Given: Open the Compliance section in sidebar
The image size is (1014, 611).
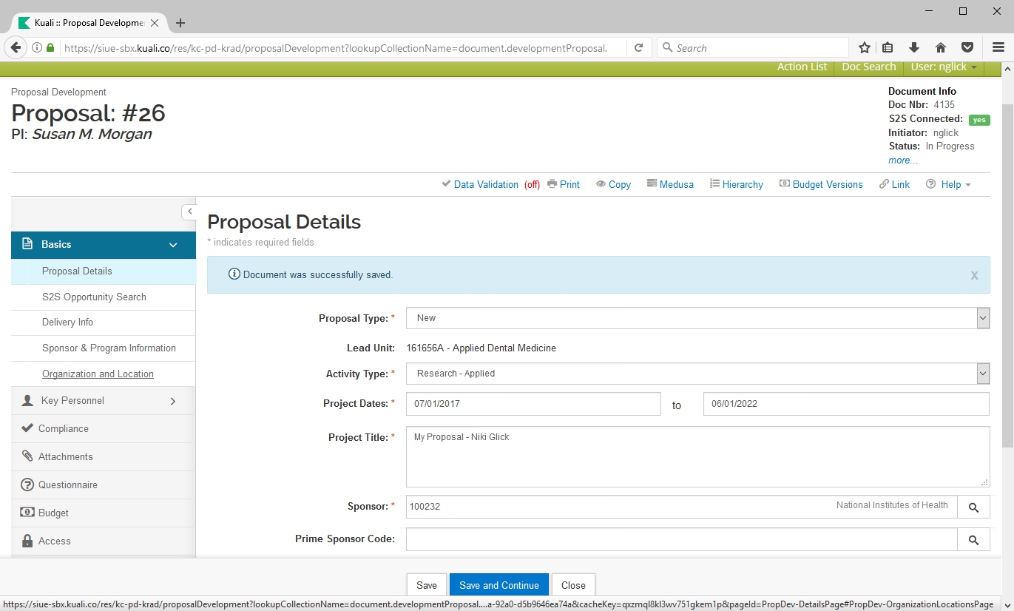Looking at the screenshot, I should click(64, 429).
